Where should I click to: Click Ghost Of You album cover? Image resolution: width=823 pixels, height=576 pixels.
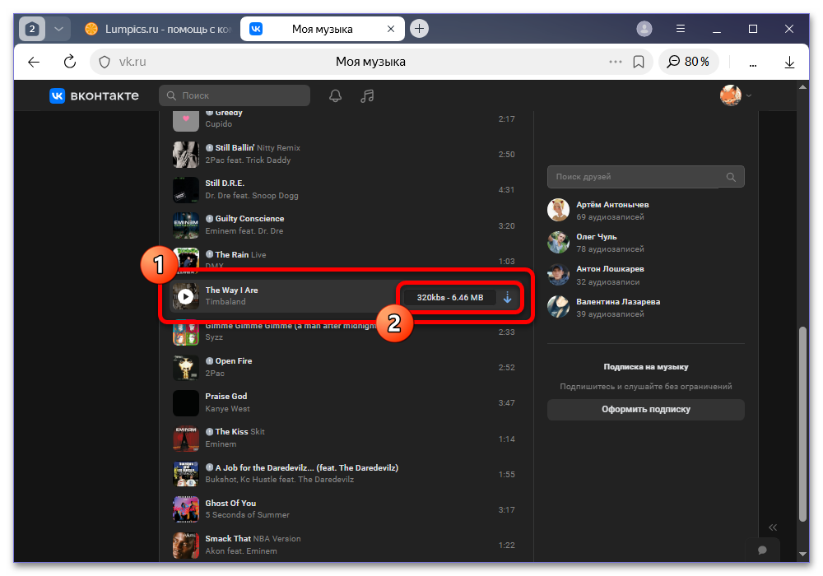186,509
